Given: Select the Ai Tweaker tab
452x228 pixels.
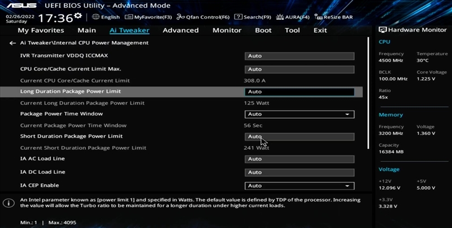Looking at the screenshot, I should (129, 31).
